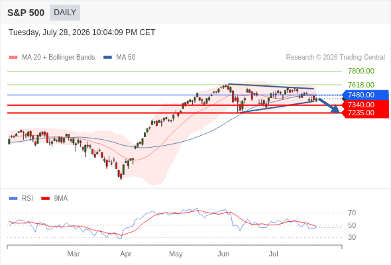Click the Apr label on the time axis
The height and width of the screenshot is (265, 391).
[x=126, y=254]
